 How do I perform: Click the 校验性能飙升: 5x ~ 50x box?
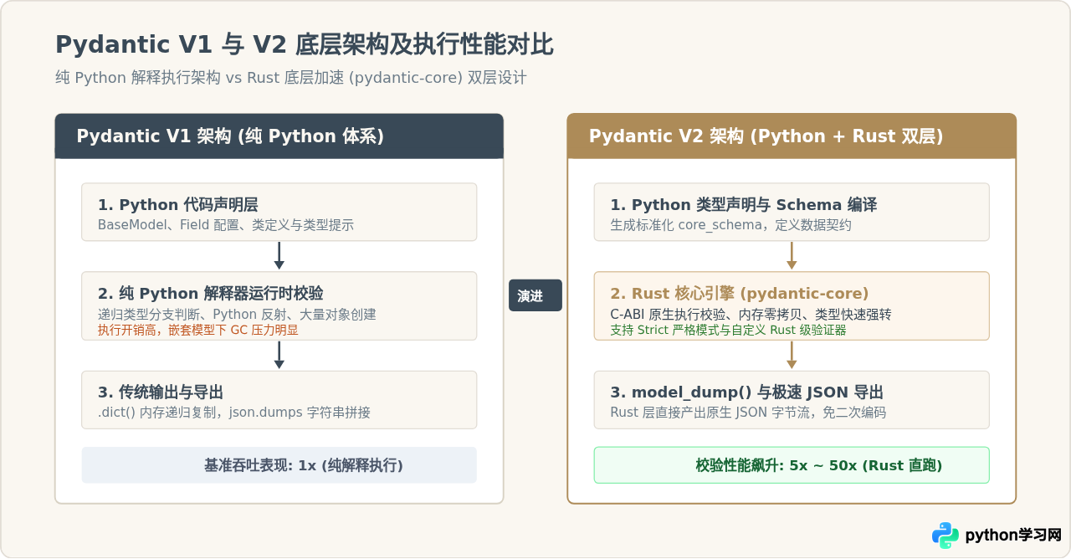point(792,465)
